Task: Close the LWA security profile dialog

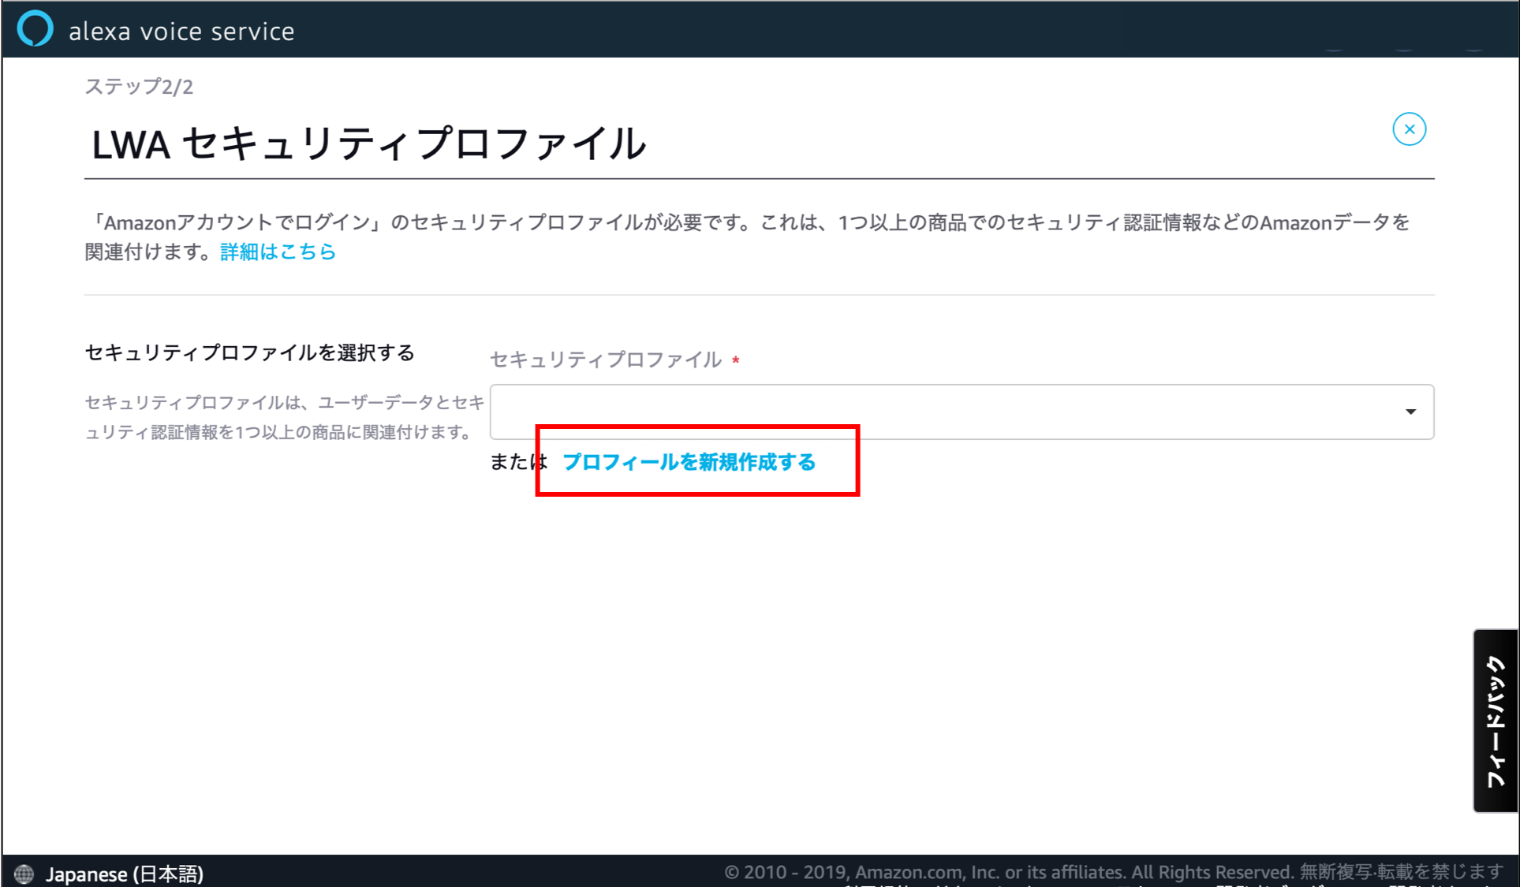Action: point(1409,129)
